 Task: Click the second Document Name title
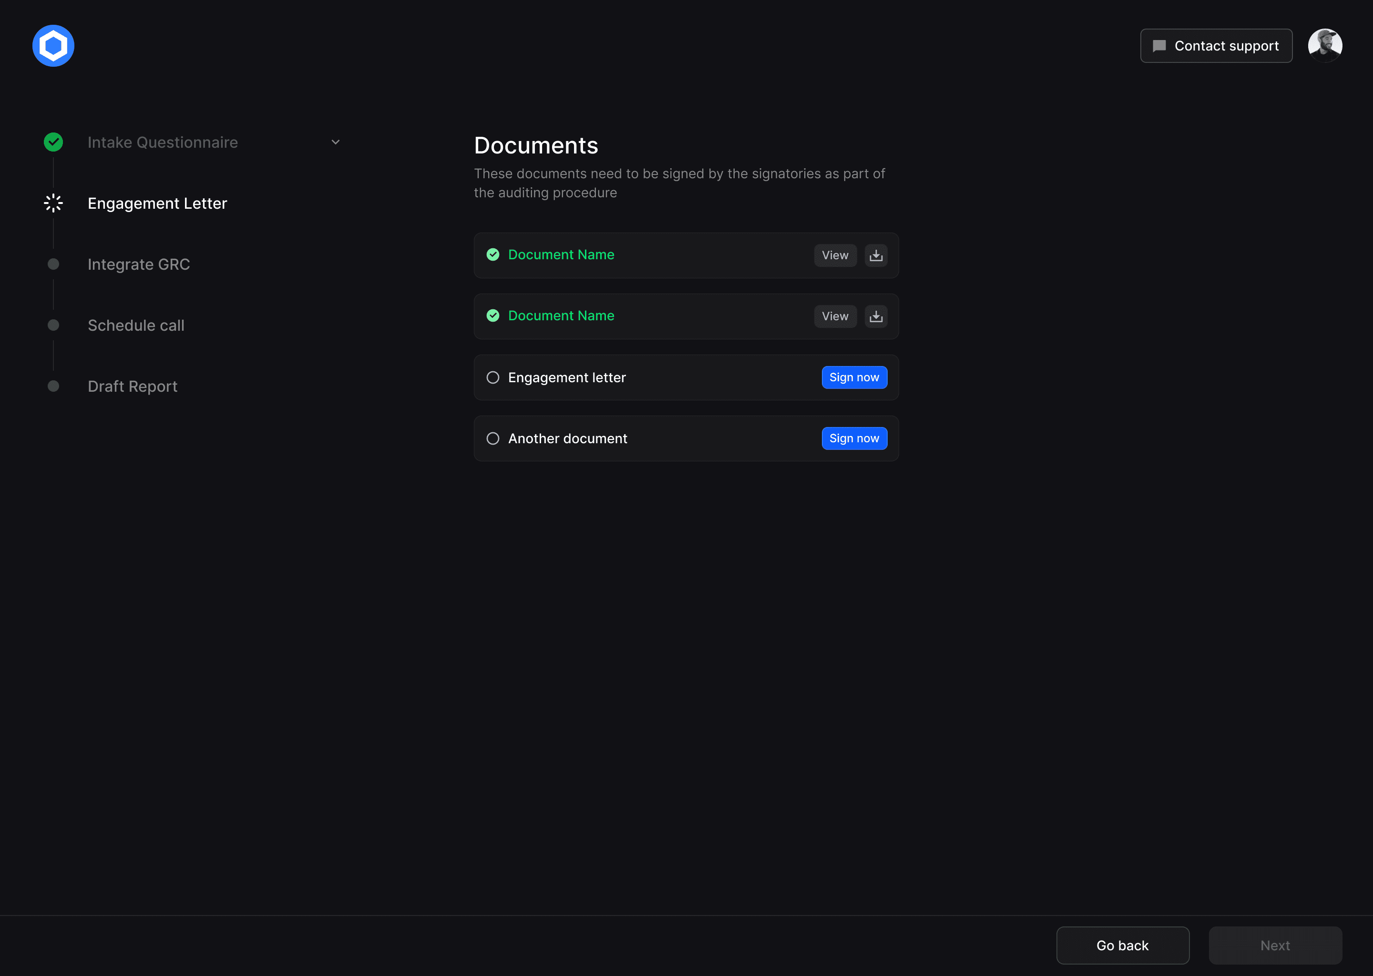pos(561,315)
